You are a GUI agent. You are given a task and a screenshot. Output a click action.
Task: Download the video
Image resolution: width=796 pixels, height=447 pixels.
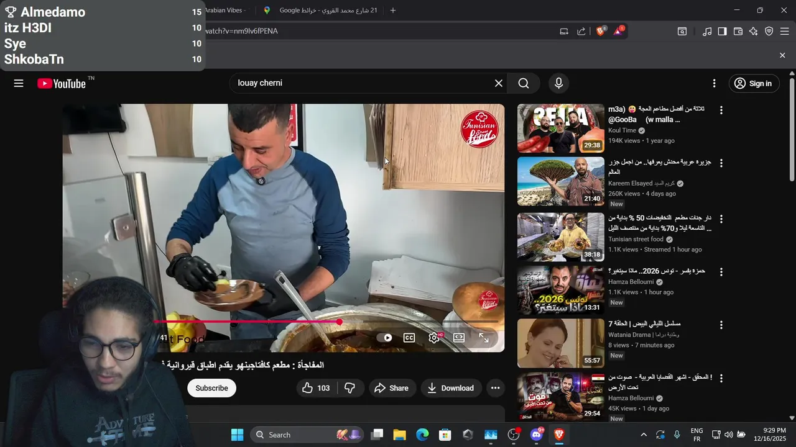tap(451, 388)
